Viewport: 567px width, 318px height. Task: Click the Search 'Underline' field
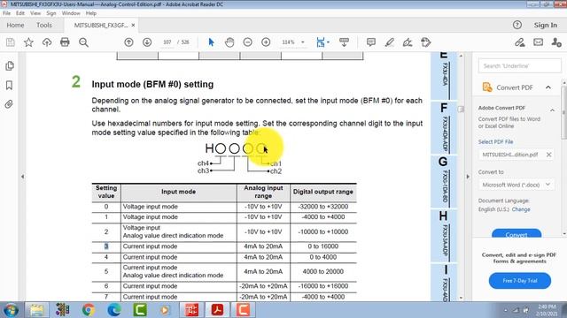[520, 66]
